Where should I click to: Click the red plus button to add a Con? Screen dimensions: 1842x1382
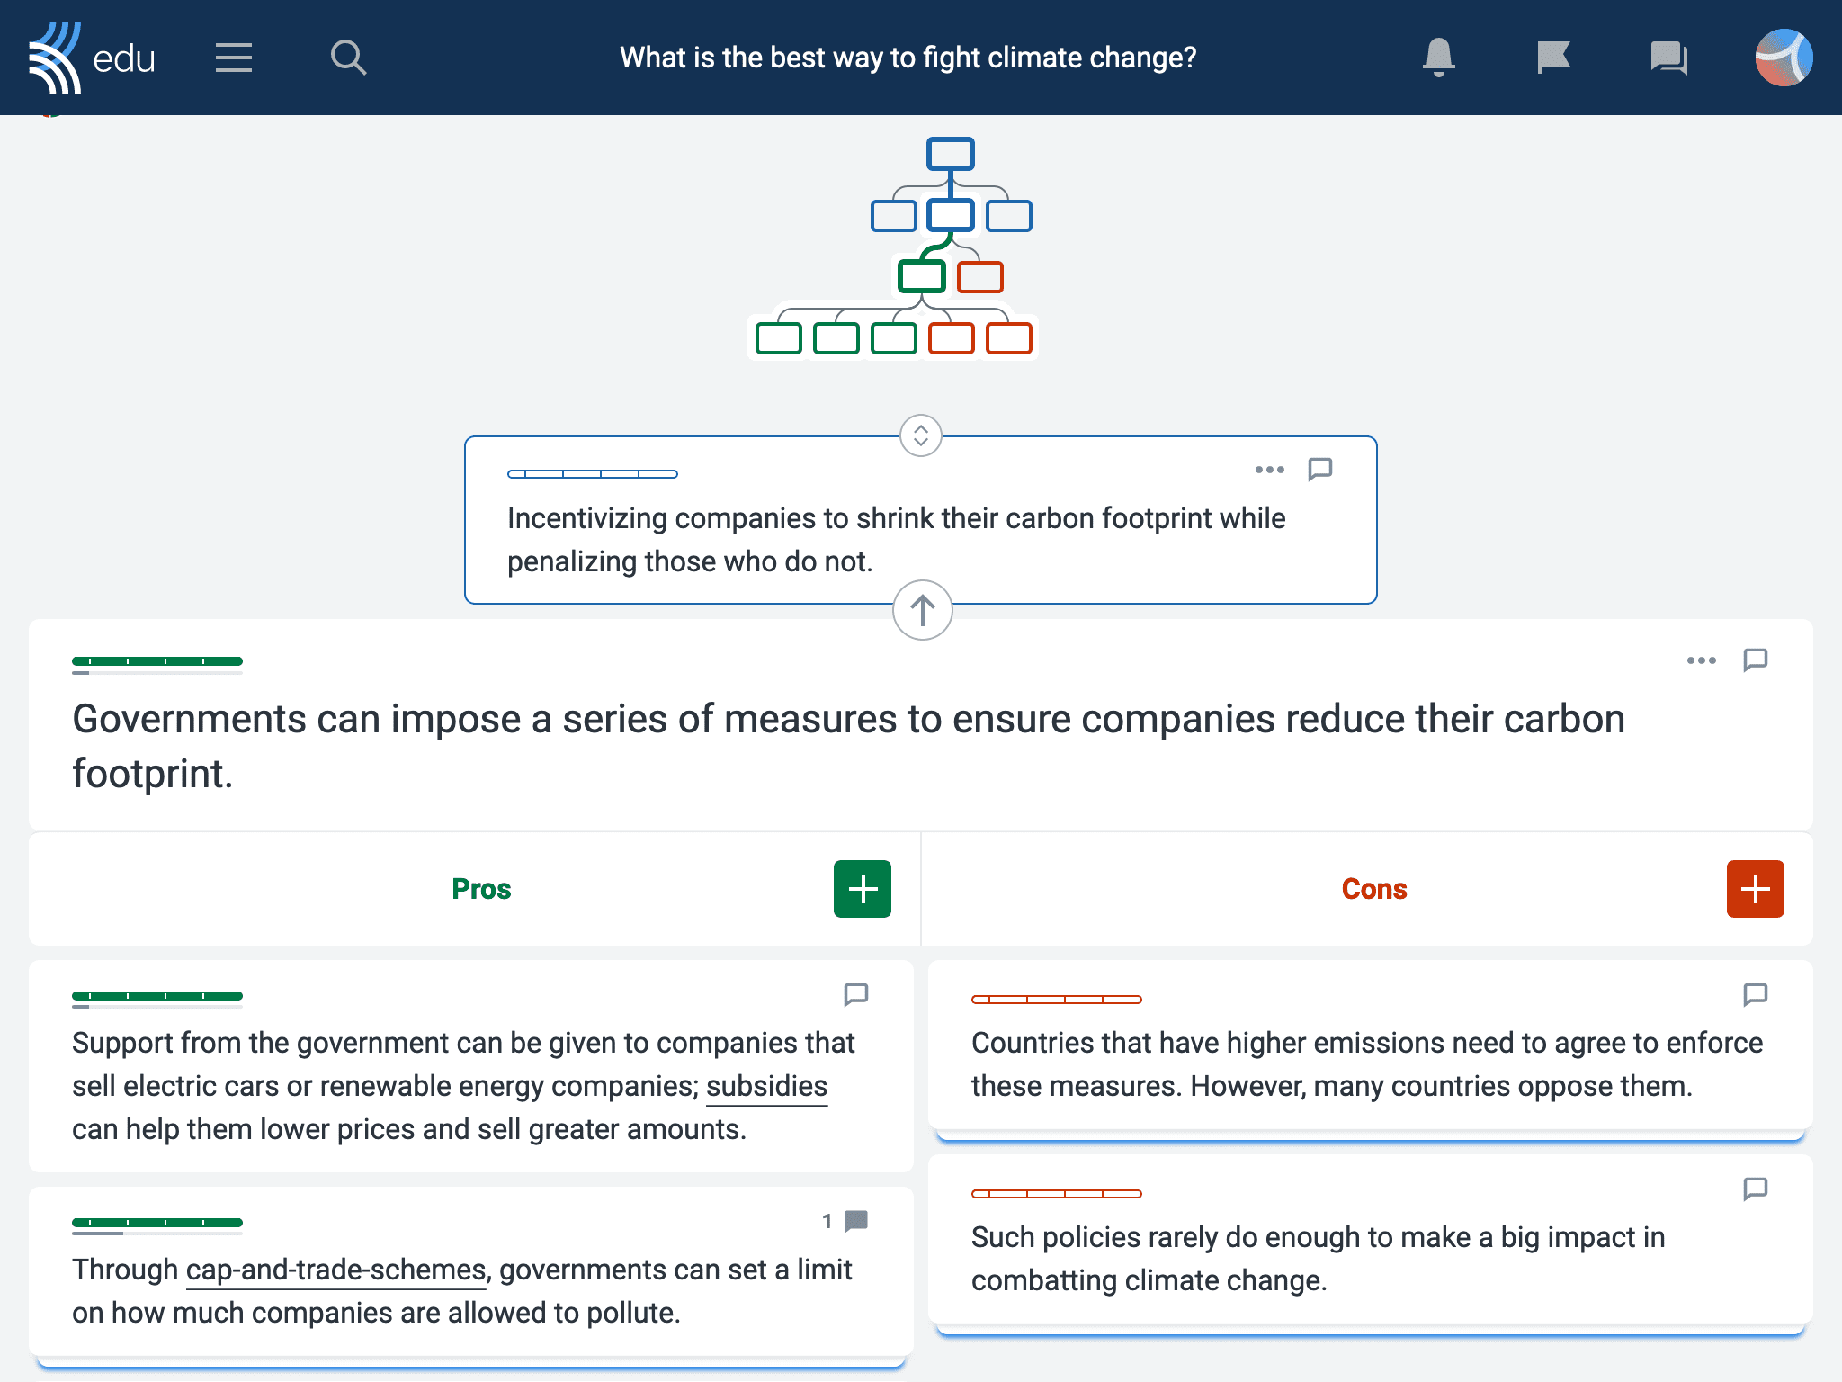[x=1755, y=887]
